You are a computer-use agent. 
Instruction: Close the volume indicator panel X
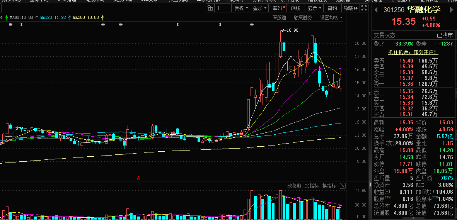point(343,186)
